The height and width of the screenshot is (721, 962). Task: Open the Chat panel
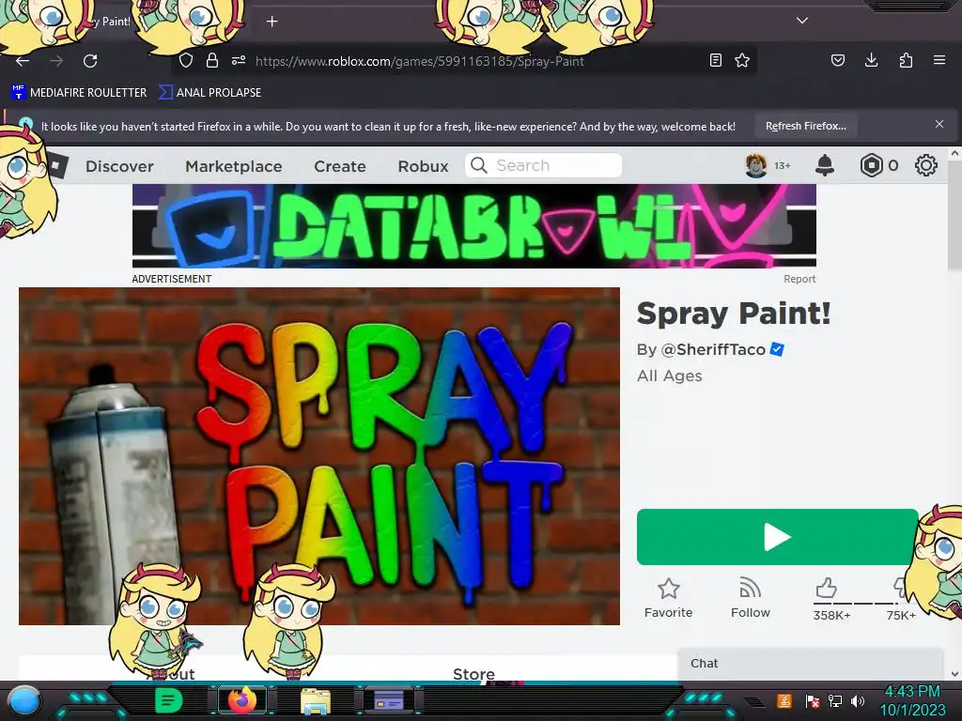810,664
